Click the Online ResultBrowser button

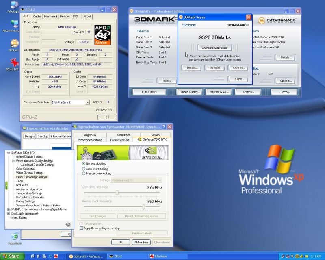(x=215, y=48)
